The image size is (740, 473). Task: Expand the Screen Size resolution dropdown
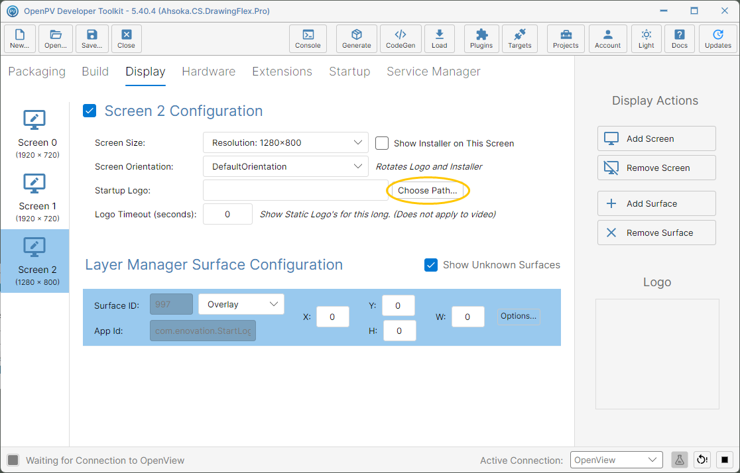coord(286,142)
